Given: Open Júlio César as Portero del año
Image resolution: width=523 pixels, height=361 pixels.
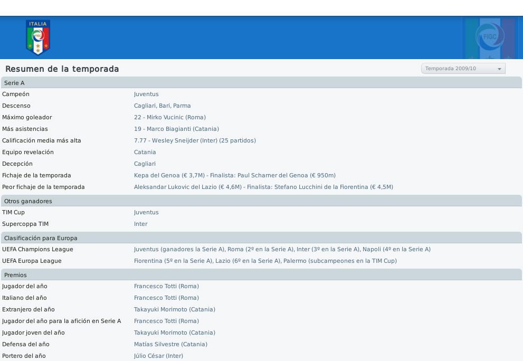Looking at the screenshot, I should pyautogui.click(x=158, y=356).
